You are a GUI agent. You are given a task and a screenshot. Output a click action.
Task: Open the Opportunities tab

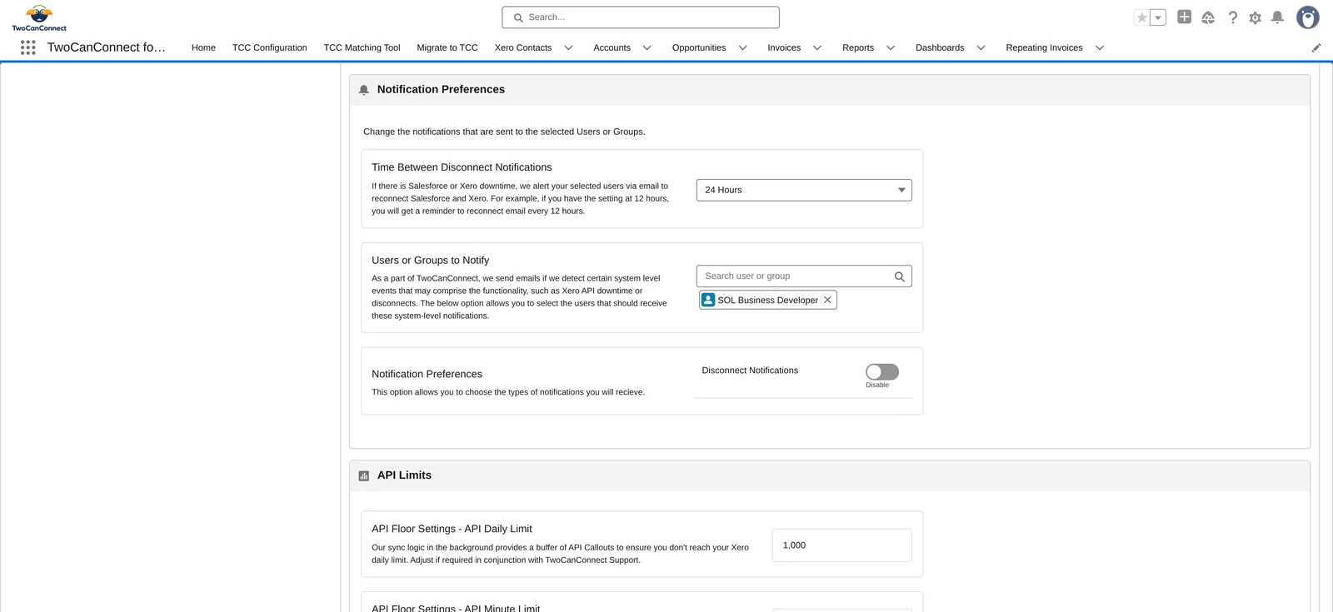coord(699,47)
